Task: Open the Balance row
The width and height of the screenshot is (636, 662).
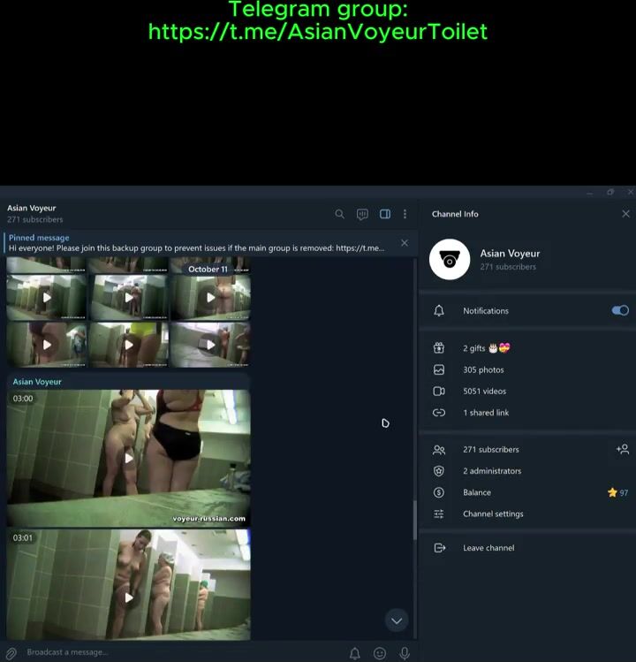Action: [527, 492]
